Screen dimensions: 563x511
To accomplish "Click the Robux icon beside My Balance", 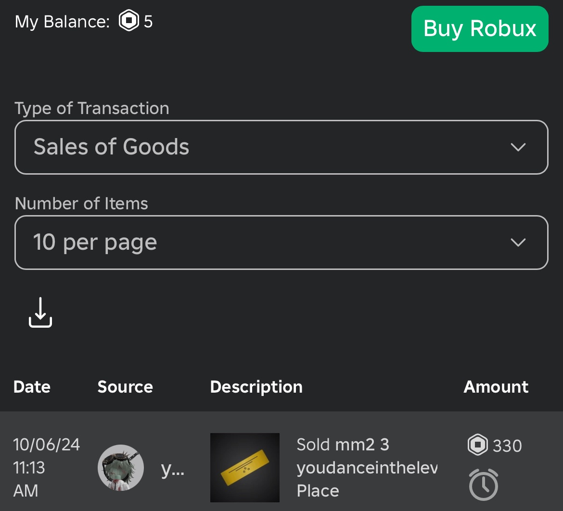I will click(x=128, y=21).
